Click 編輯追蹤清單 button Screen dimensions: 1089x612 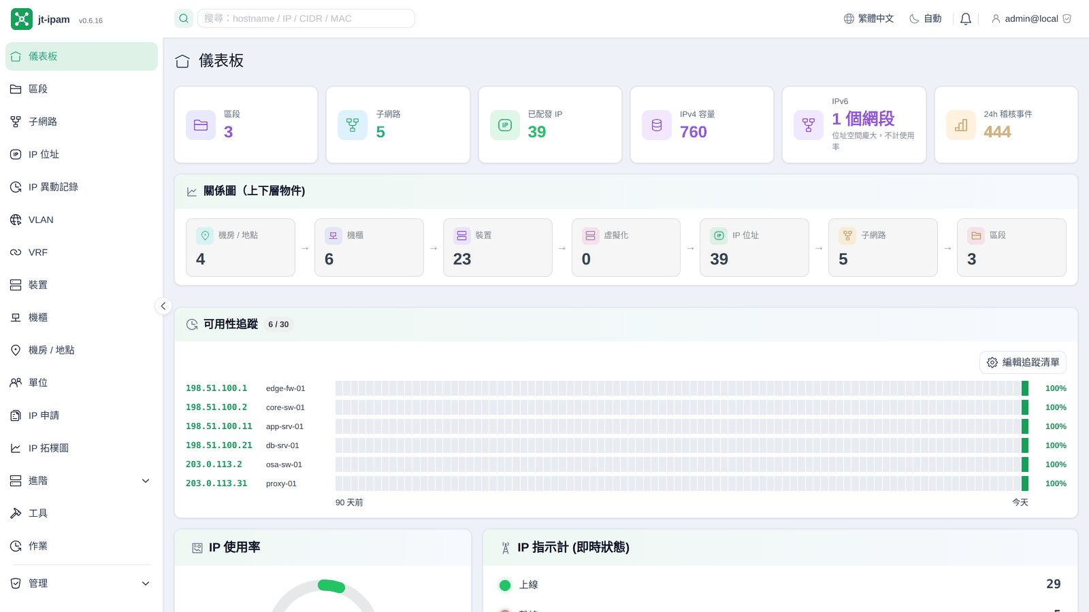[x=1023, y=362]
